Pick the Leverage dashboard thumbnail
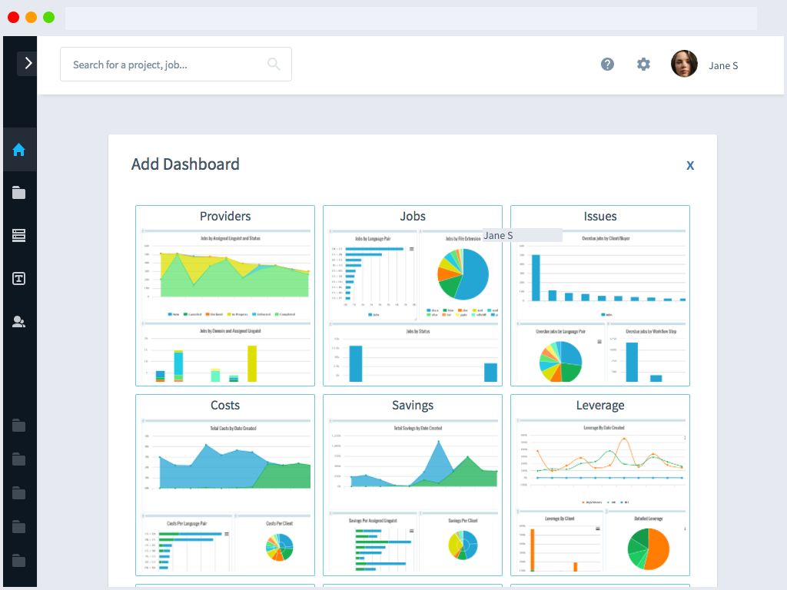This screenshot has width=787, height=590. [600, 485]
